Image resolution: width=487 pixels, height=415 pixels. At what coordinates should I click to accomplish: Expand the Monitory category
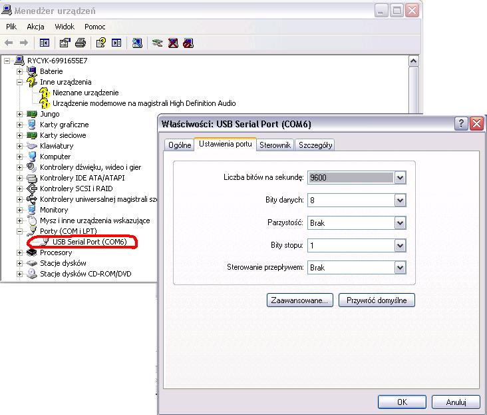point(19,210)
